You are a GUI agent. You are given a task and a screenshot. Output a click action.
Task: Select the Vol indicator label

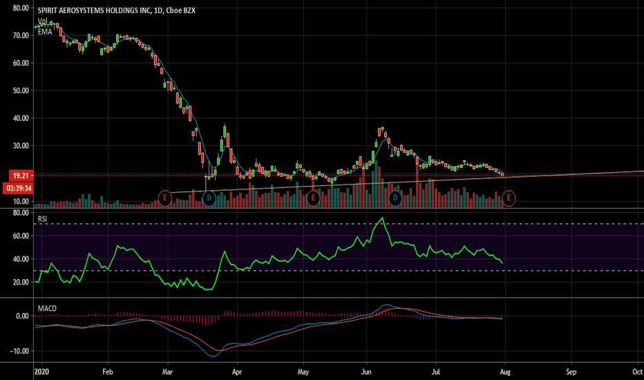click(42, 21)
